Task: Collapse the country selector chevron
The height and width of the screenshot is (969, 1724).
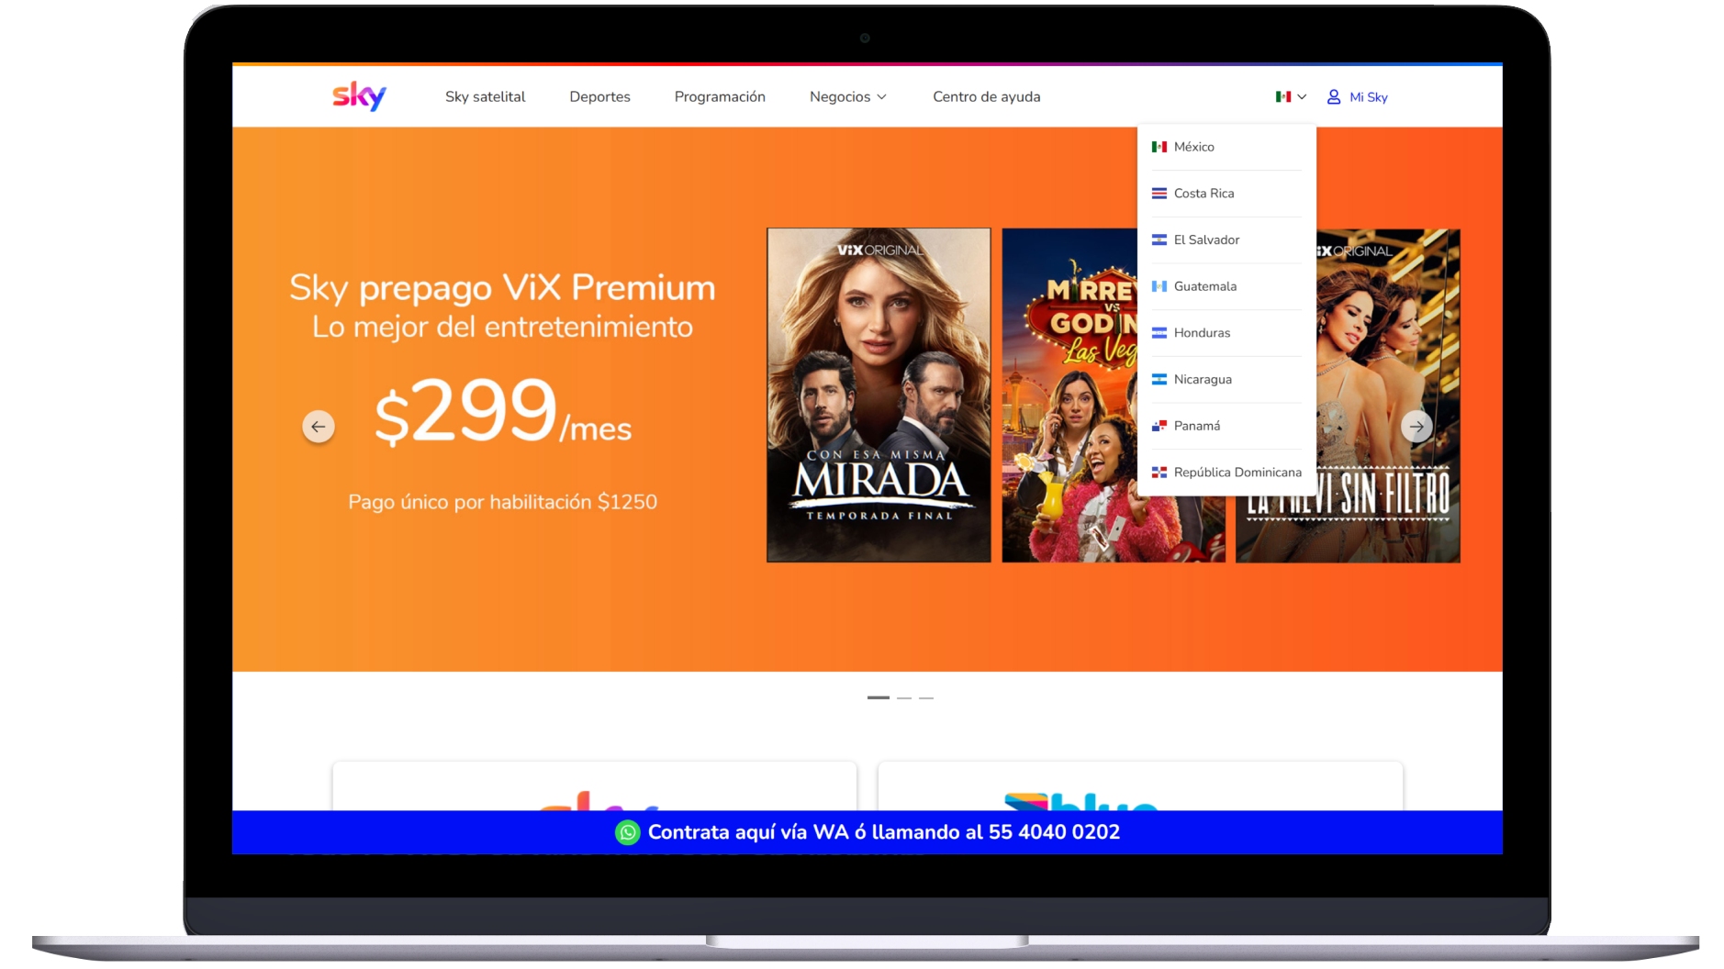Action: (x=1302, y=96)
